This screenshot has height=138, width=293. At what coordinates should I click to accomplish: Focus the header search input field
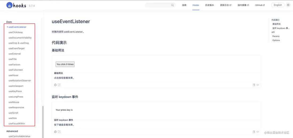pos(158,5)
